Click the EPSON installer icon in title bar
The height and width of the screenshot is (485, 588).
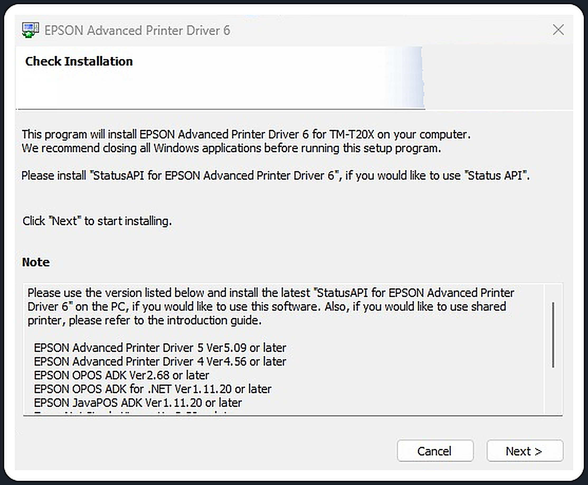30,30
